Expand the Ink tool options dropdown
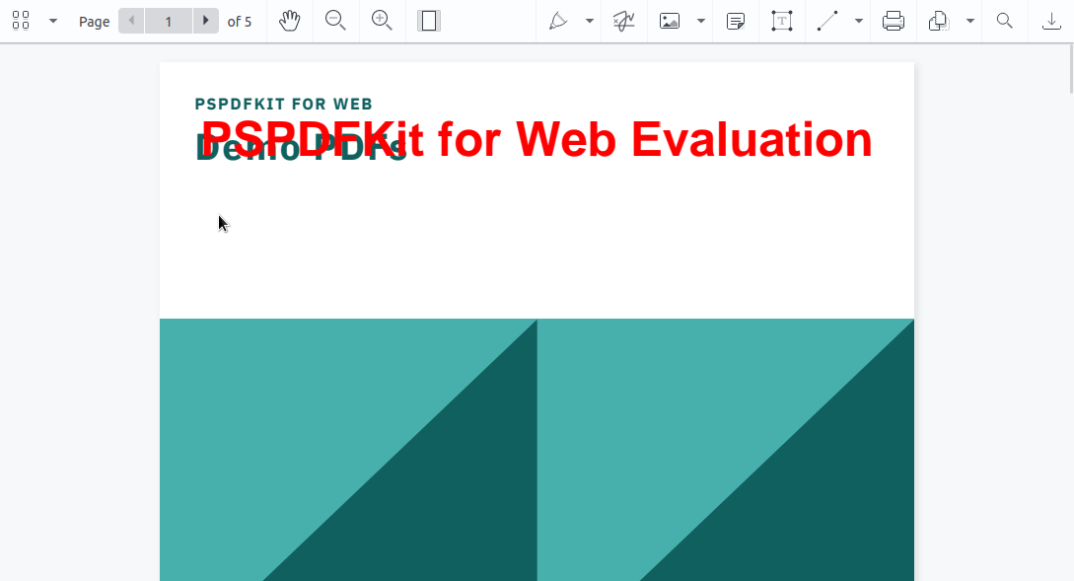Image resolution: width=1074 pixels, height=581 pixels. tap(588, 21)
